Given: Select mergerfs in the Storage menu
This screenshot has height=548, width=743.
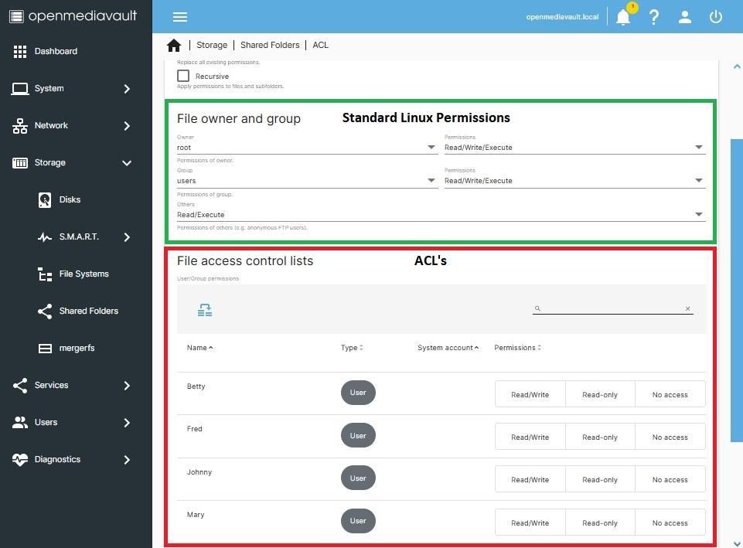Looking at the screenshot, I should click(77, 348).
